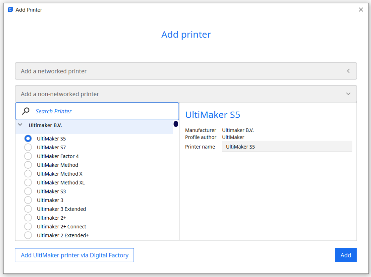Select the selected UltiMaker S5 radio button
Viewport: 371px width, 277px height.
click(x=28, y=138)
